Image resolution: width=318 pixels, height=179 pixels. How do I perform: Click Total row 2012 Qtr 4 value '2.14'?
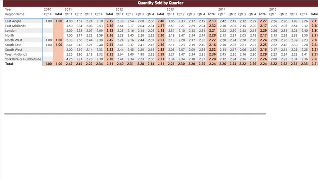pos(151,64)
